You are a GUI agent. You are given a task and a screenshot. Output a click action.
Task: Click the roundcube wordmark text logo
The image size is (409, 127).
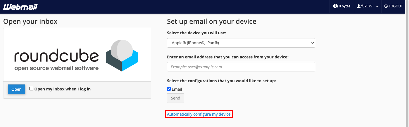coord(56,56)
